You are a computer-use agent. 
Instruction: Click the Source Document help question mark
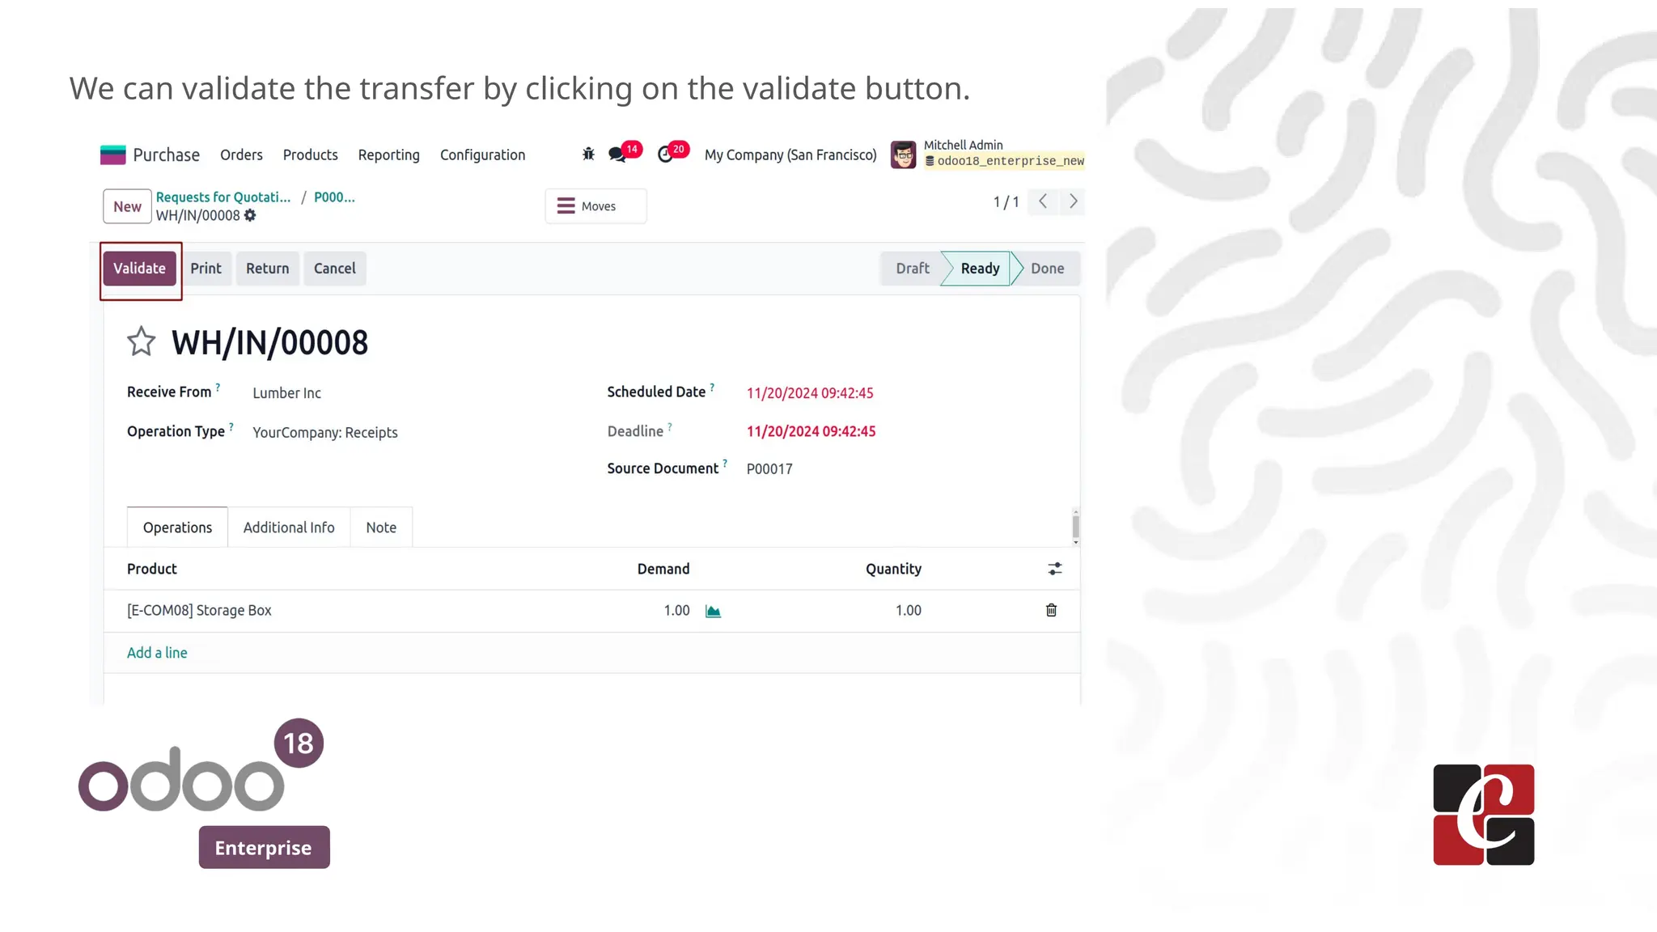click(x=725, y=464)
